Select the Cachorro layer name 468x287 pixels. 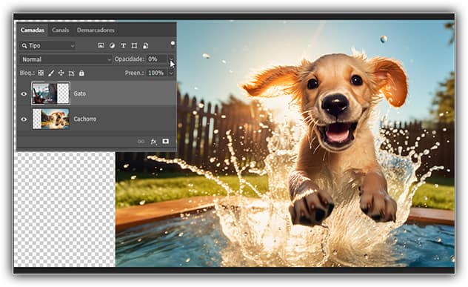click(84, 119)
